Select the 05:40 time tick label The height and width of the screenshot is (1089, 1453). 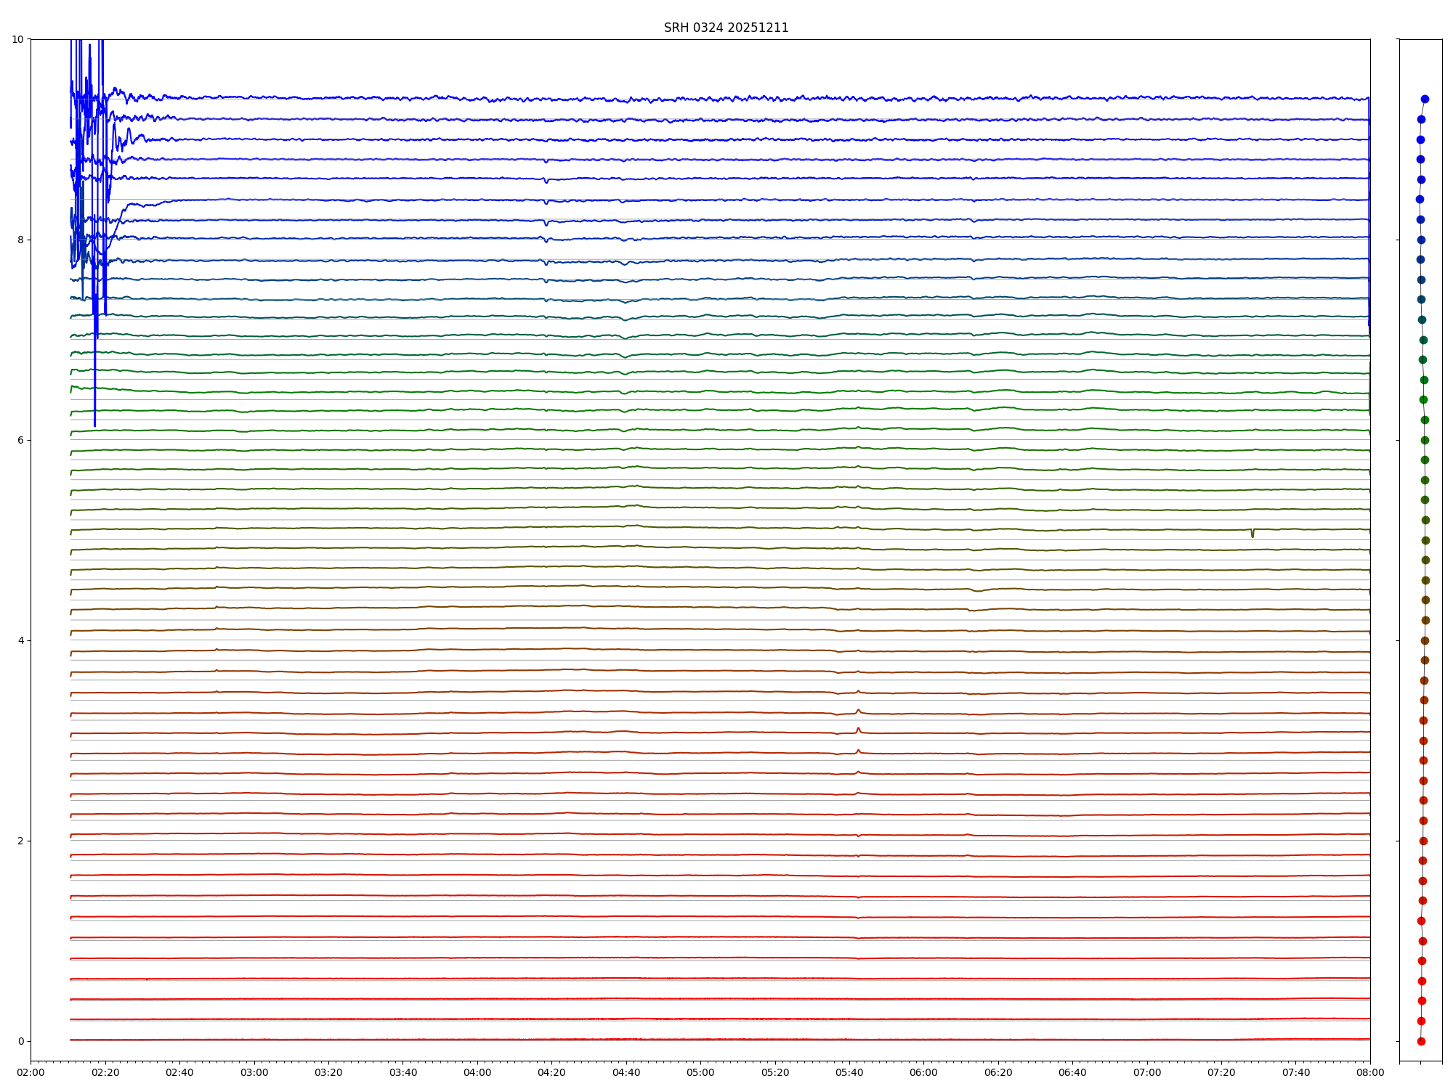click(849, 1072)
